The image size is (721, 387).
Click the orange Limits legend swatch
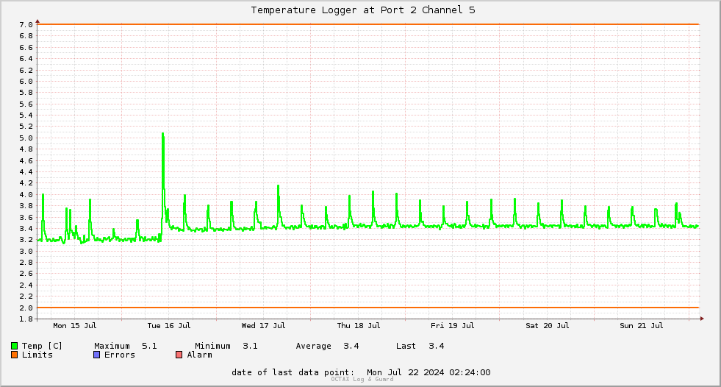coord(14,355)
